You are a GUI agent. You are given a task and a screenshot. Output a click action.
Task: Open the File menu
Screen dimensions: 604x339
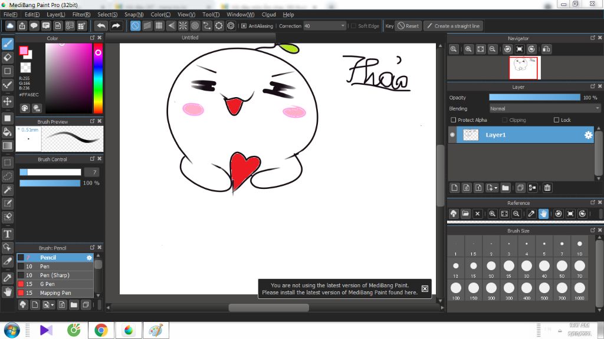coord(11,15)
